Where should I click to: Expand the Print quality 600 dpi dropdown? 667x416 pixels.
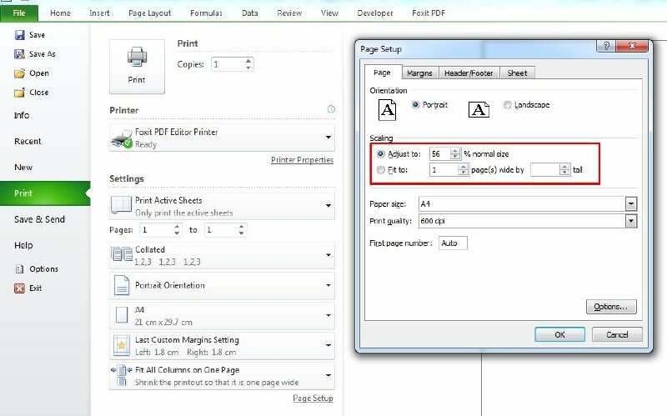(630, 221)
